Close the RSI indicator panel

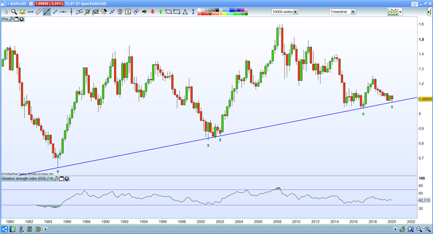(67, 179)
